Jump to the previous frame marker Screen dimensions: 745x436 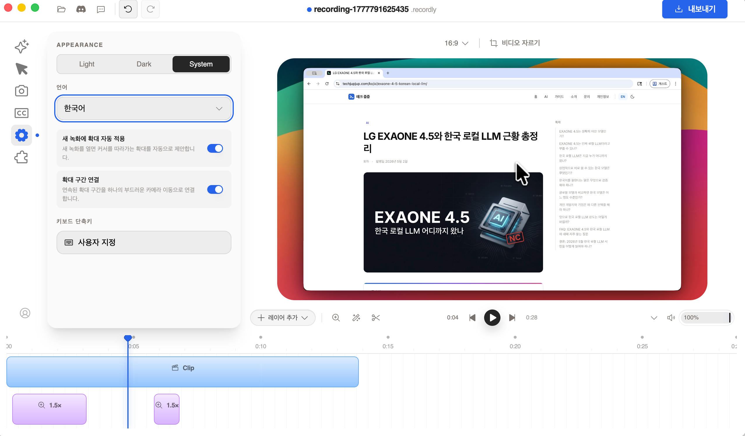pyautogui.click(x=472, y=317)
